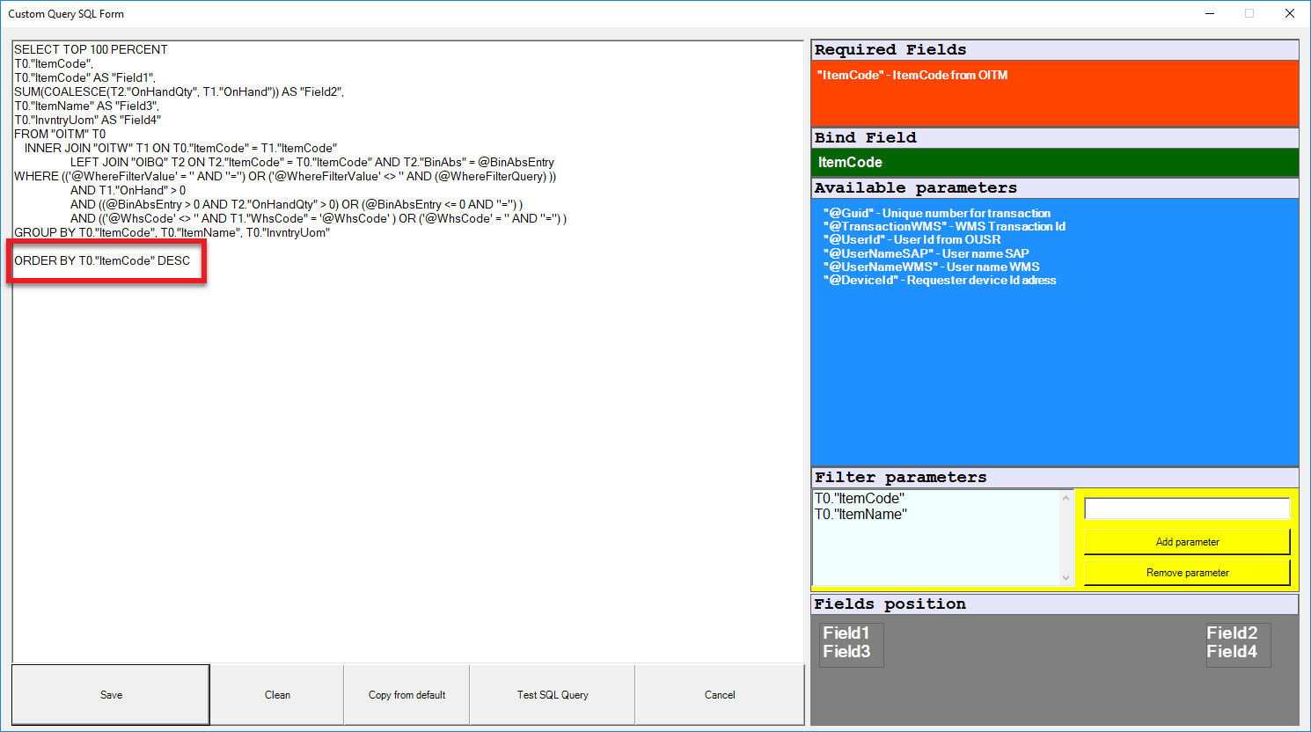Click the Add parameter button
Viewport: 1311px width, 732px height.
(1186, 541)
